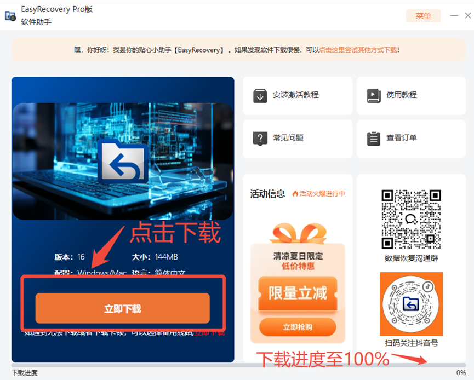Click the folder restore logo on banner
The image size is (474, 380).
(x=123, y=162)
